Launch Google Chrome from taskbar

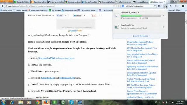(38, 102)
